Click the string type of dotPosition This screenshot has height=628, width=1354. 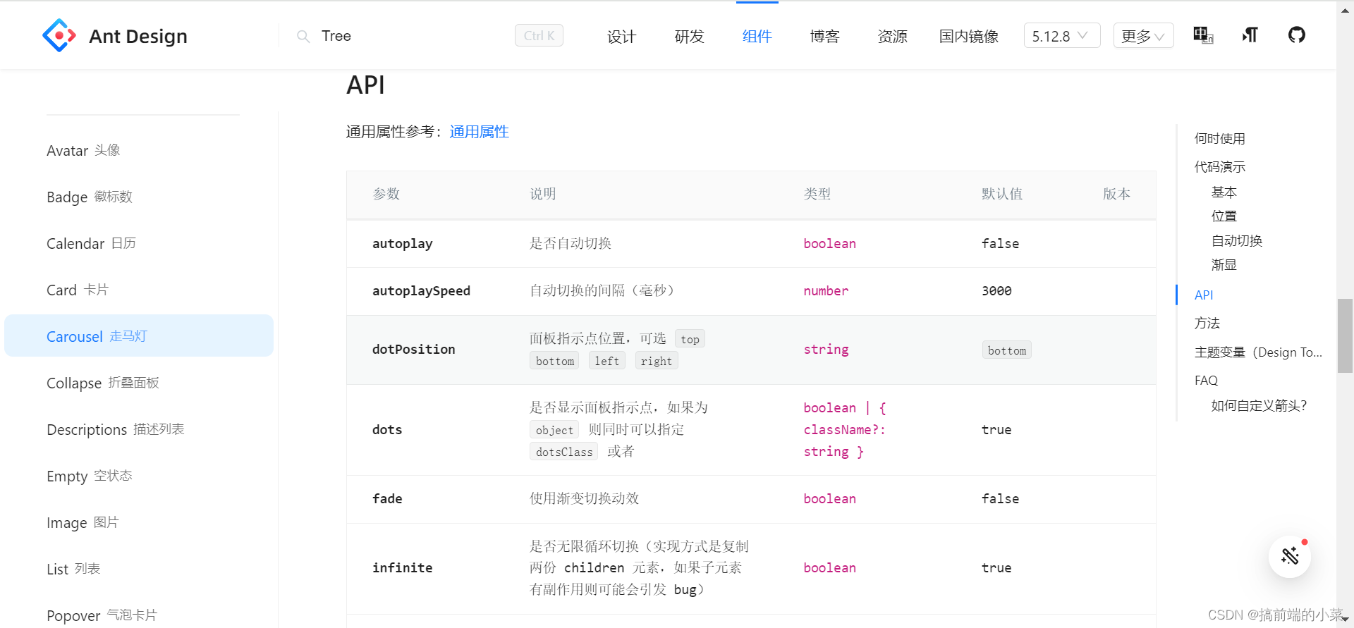click(x=826, y=350)
